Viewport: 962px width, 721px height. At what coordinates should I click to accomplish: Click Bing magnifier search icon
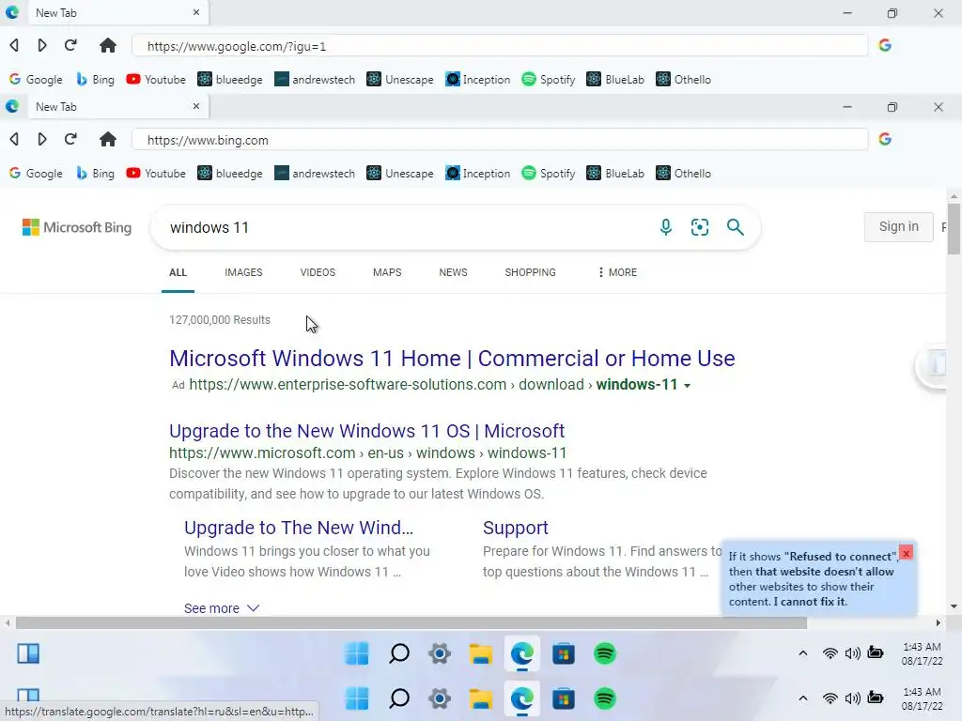click(x=735, y=227)
